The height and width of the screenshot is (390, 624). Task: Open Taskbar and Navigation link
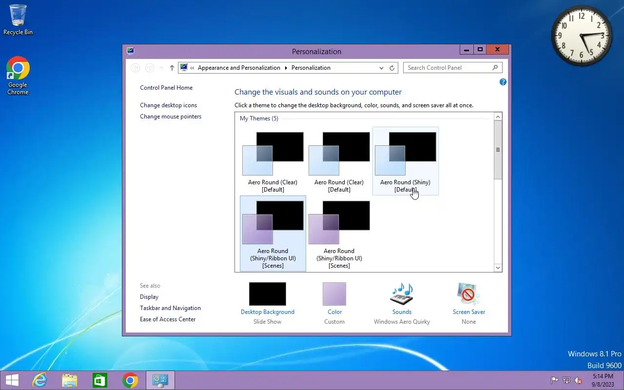170,308
